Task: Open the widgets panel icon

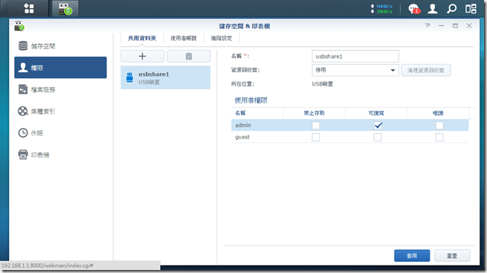Action: point(471,9)
